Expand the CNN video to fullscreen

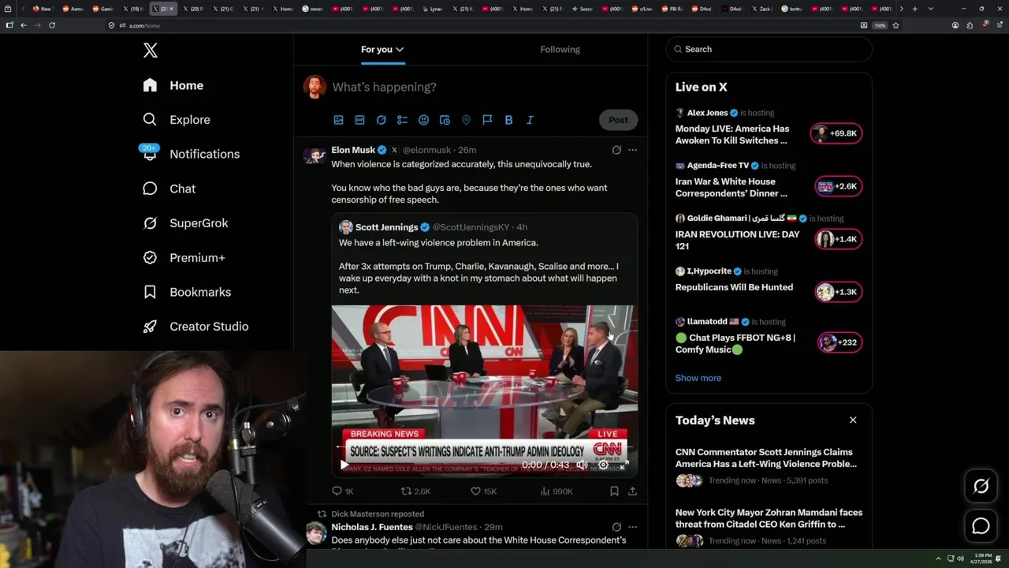coord(623,465)
